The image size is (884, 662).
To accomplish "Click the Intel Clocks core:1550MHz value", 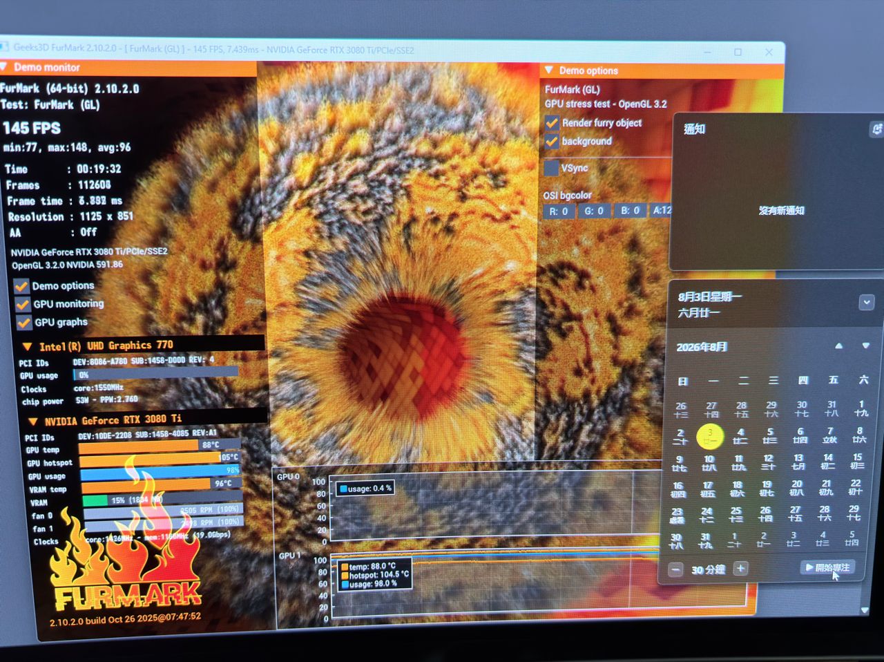I will [x=98, y=388].
